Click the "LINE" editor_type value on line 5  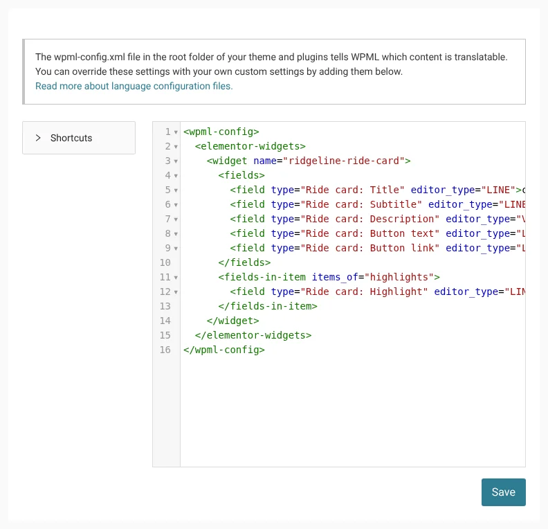498,190
